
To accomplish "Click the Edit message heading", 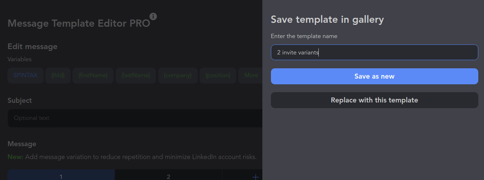I will [32, 47].
